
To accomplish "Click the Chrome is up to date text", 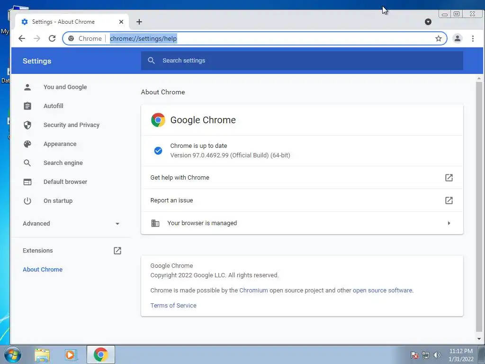I will coord(198,146).
